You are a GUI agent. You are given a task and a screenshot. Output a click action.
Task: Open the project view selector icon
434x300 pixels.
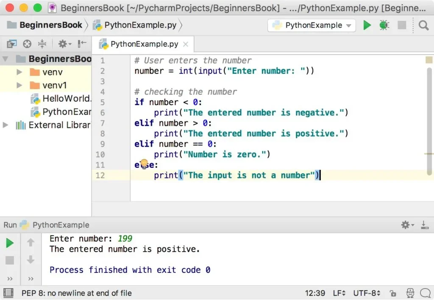click(11, 44)
